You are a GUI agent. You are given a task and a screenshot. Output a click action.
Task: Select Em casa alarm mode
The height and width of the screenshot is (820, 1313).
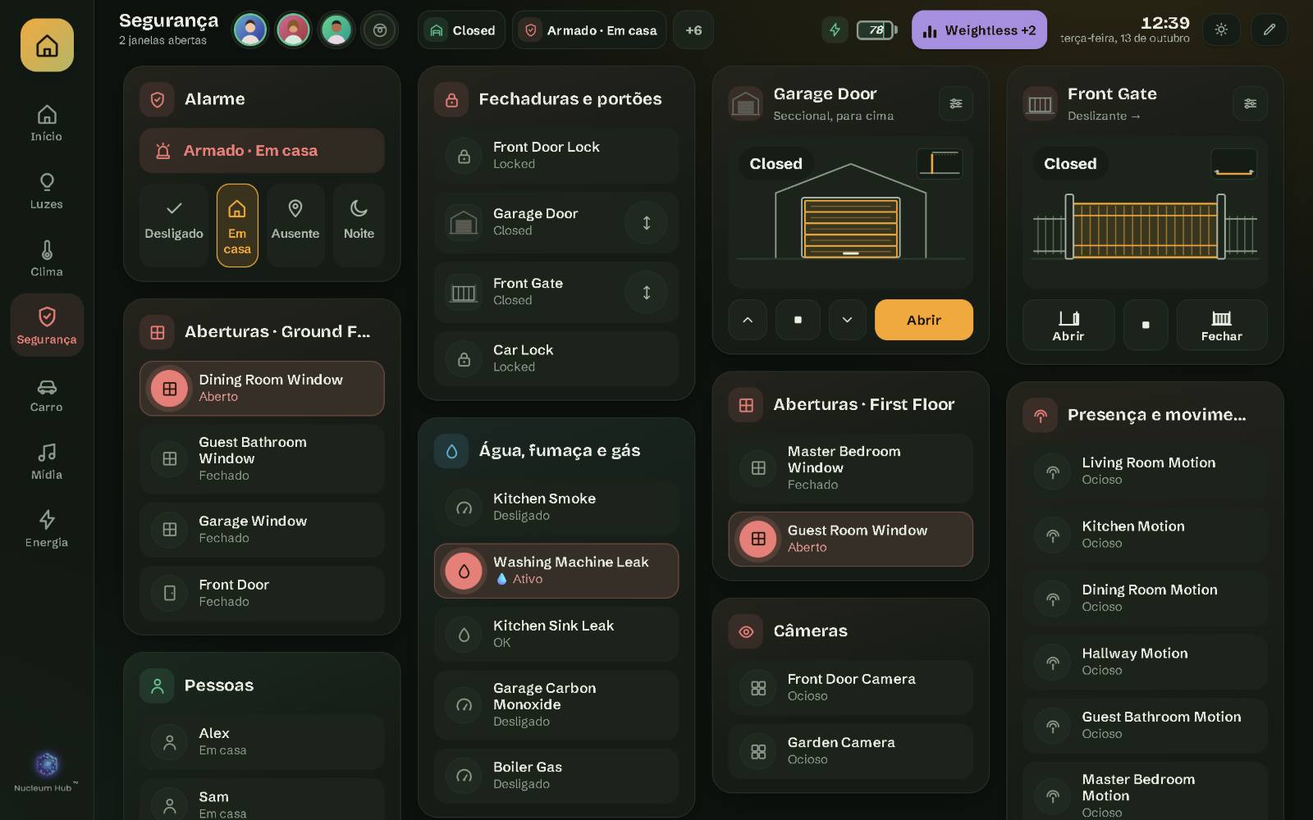[237, 225]
